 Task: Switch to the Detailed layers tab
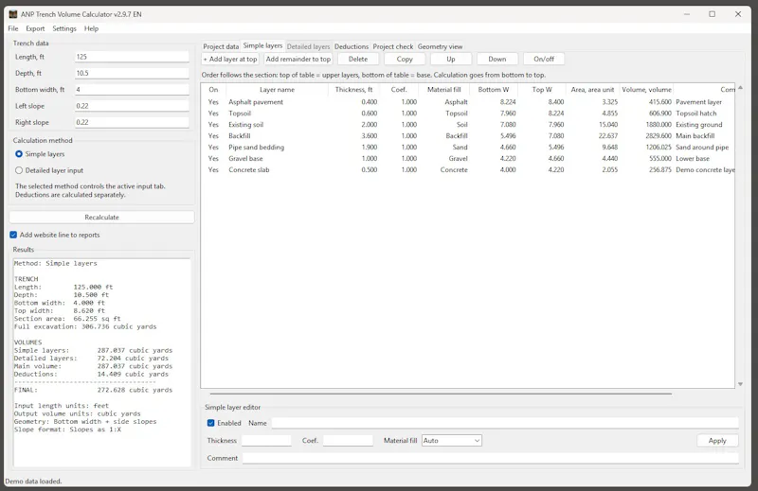308,46
